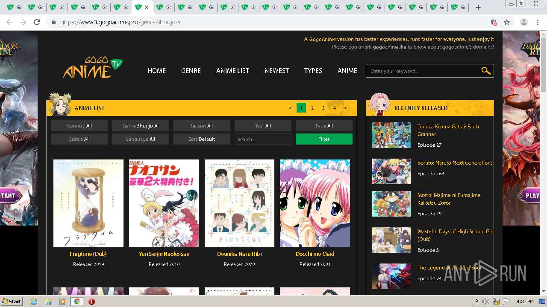Open Genre Shoujo Ai filter dropdown

pos(140,126)
